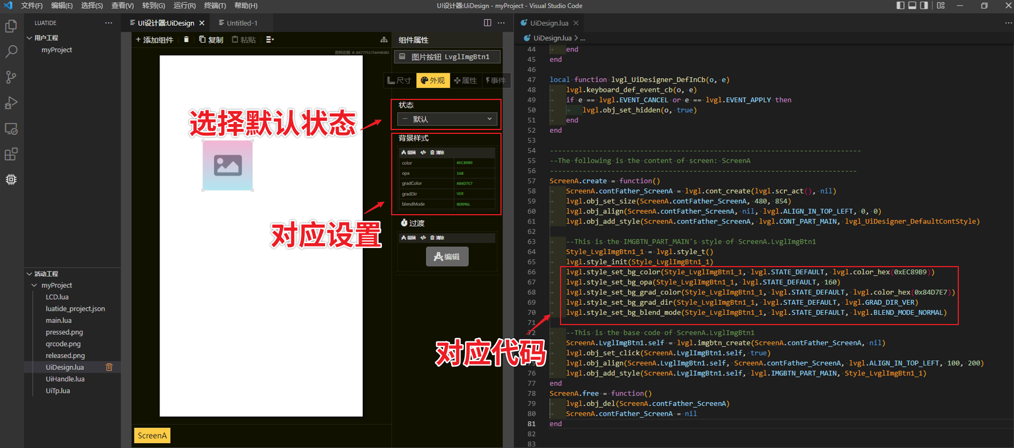The height and width of the screenshot is (448, 1014).
Task: Click the blendMode value NORMAL
Action: point(463,204)
